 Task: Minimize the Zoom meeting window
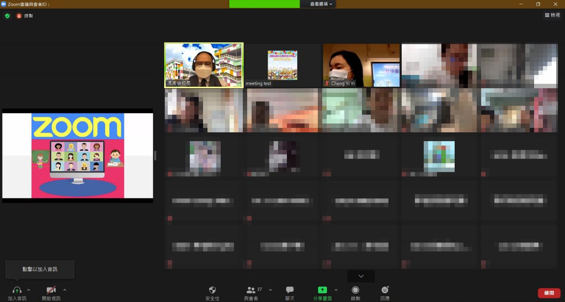(x=521, y=4)
